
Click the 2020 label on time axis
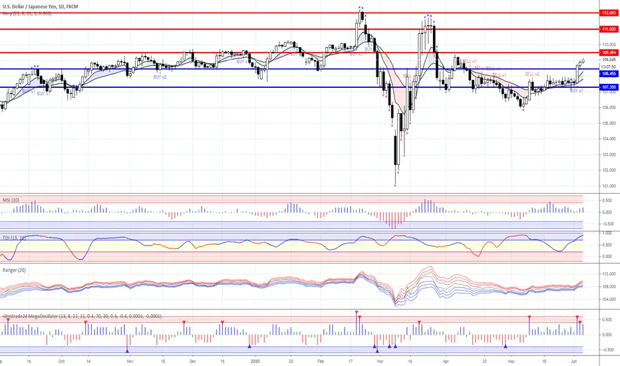pos(255,361)
